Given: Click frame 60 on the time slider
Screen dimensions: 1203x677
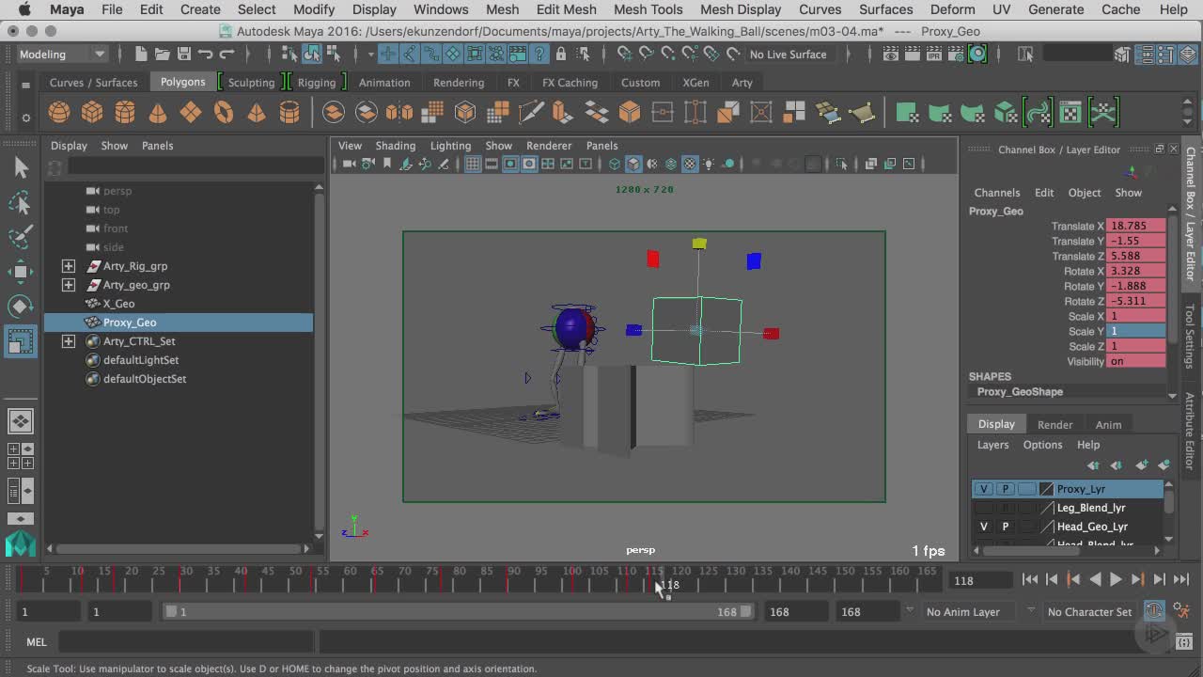Looking at the screenshot, I should 350,578.
